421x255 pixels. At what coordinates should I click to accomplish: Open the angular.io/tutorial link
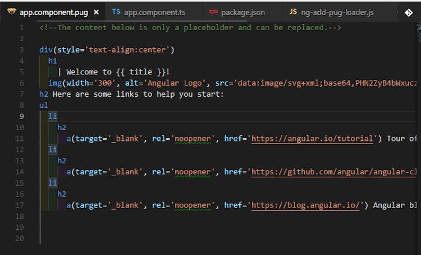pyautogui.click(x=312, y=139)
